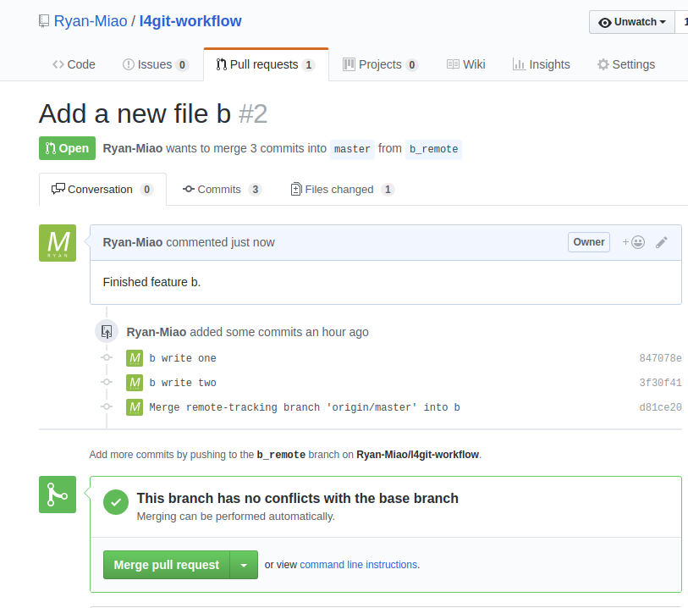This screenshot has width=688, height=608.
Task: Add a reaction with the smiley icon
Action: click(634, 242)
